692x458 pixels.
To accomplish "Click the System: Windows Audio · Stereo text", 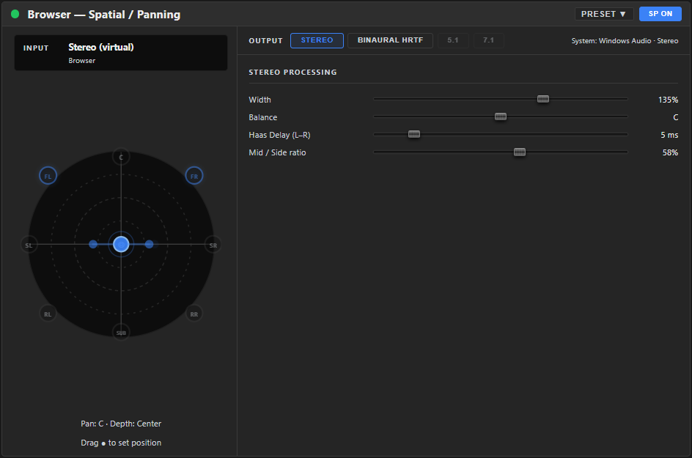I will pyautogui.click(x=625, y=40).
